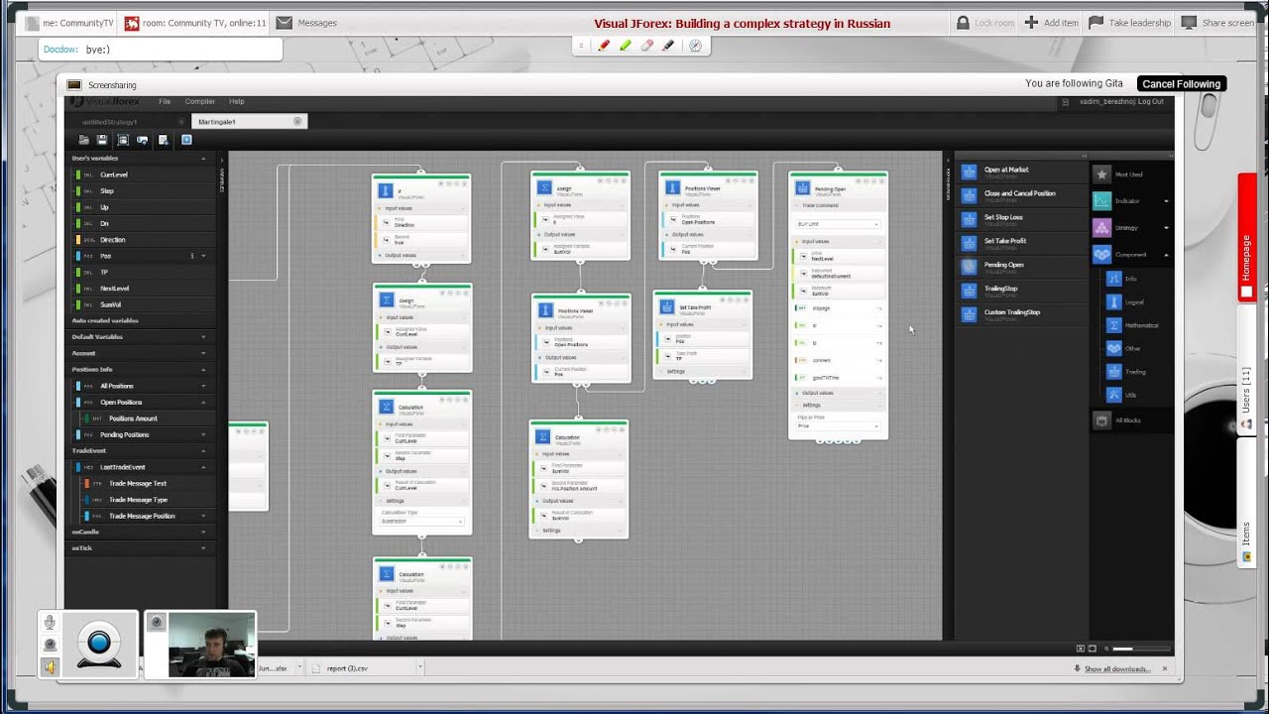The width and height of the screenshot is (1269, 714).
Task: Select the Trade Message Text variable
Action: [x=138, y=484]
